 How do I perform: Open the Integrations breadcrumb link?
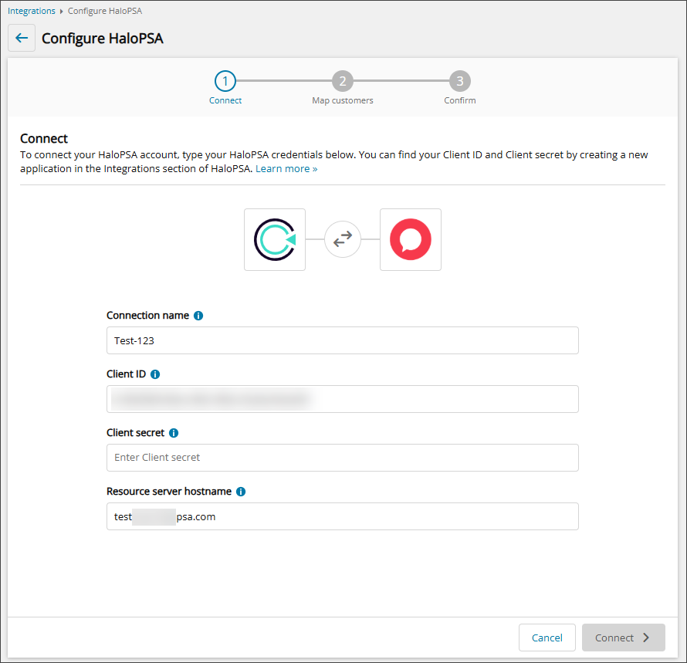pyautogui.click(x=32, y=12)
